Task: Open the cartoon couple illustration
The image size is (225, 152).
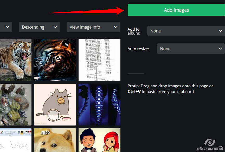Action: coord(99,140)
